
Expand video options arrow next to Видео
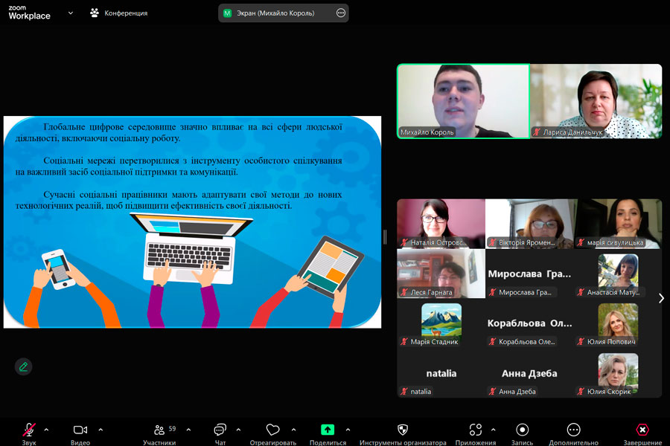click(x=100, y=430)
